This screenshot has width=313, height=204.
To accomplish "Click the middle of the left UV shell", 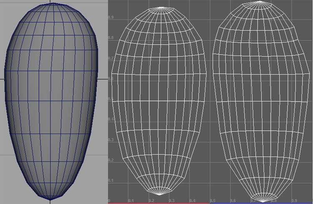I will tap(159, 101).
